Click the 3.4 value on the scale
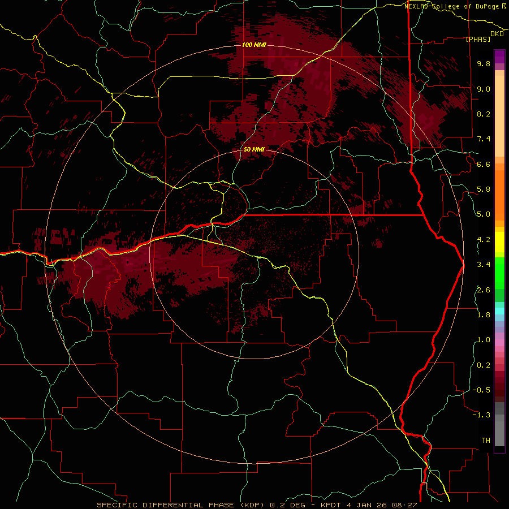 (x=484, y=265)
